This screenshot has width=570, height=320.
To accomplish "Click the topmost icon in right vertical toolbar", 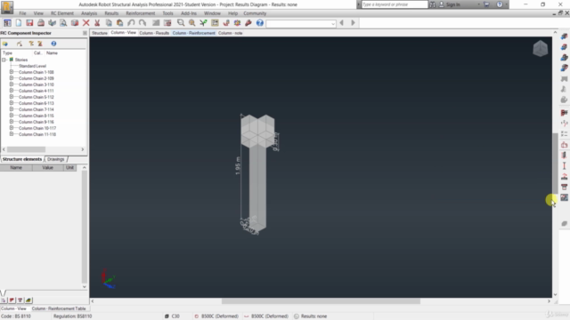I will point(564,36).
